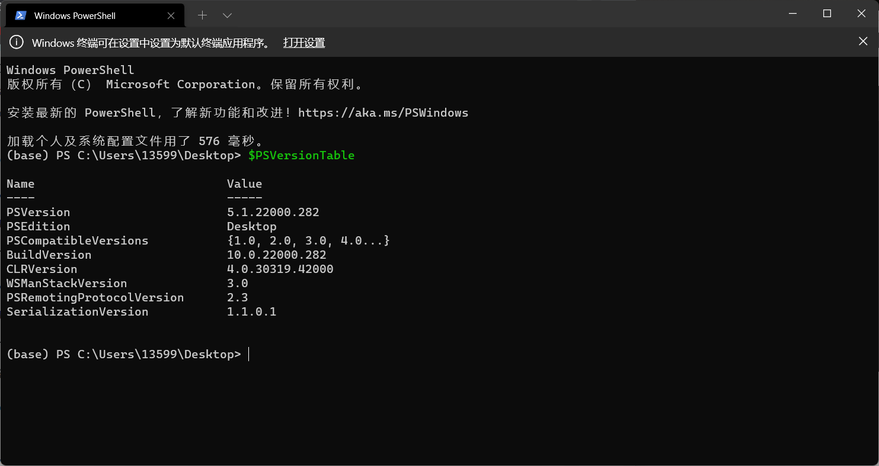
Task: Click the PSEdition Desktop value
Action: (x=251, y=226)
